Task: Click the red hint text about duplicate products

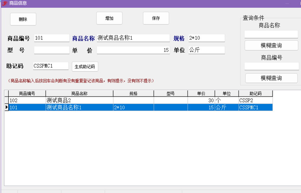Action: [x=81, y=81]
